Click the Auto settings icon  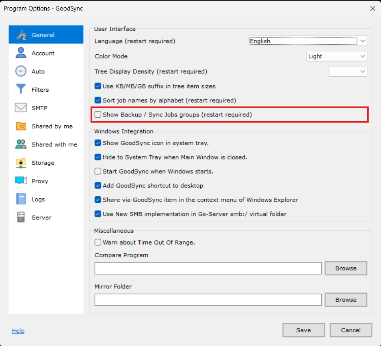20,71
